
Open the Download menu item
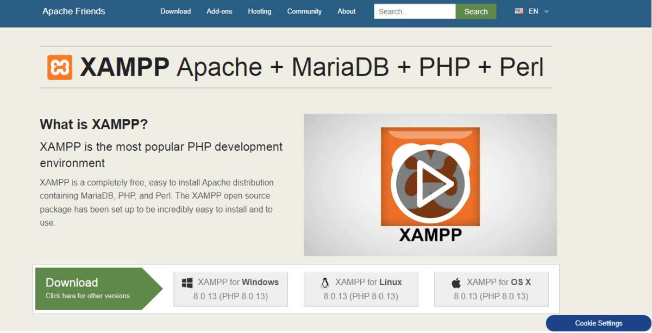[175, 11]
